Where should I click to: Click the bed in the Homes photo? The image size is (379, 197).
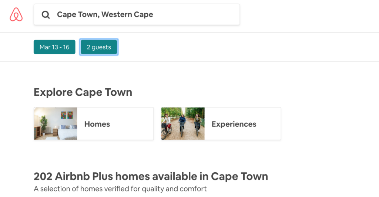click(67, 132)
